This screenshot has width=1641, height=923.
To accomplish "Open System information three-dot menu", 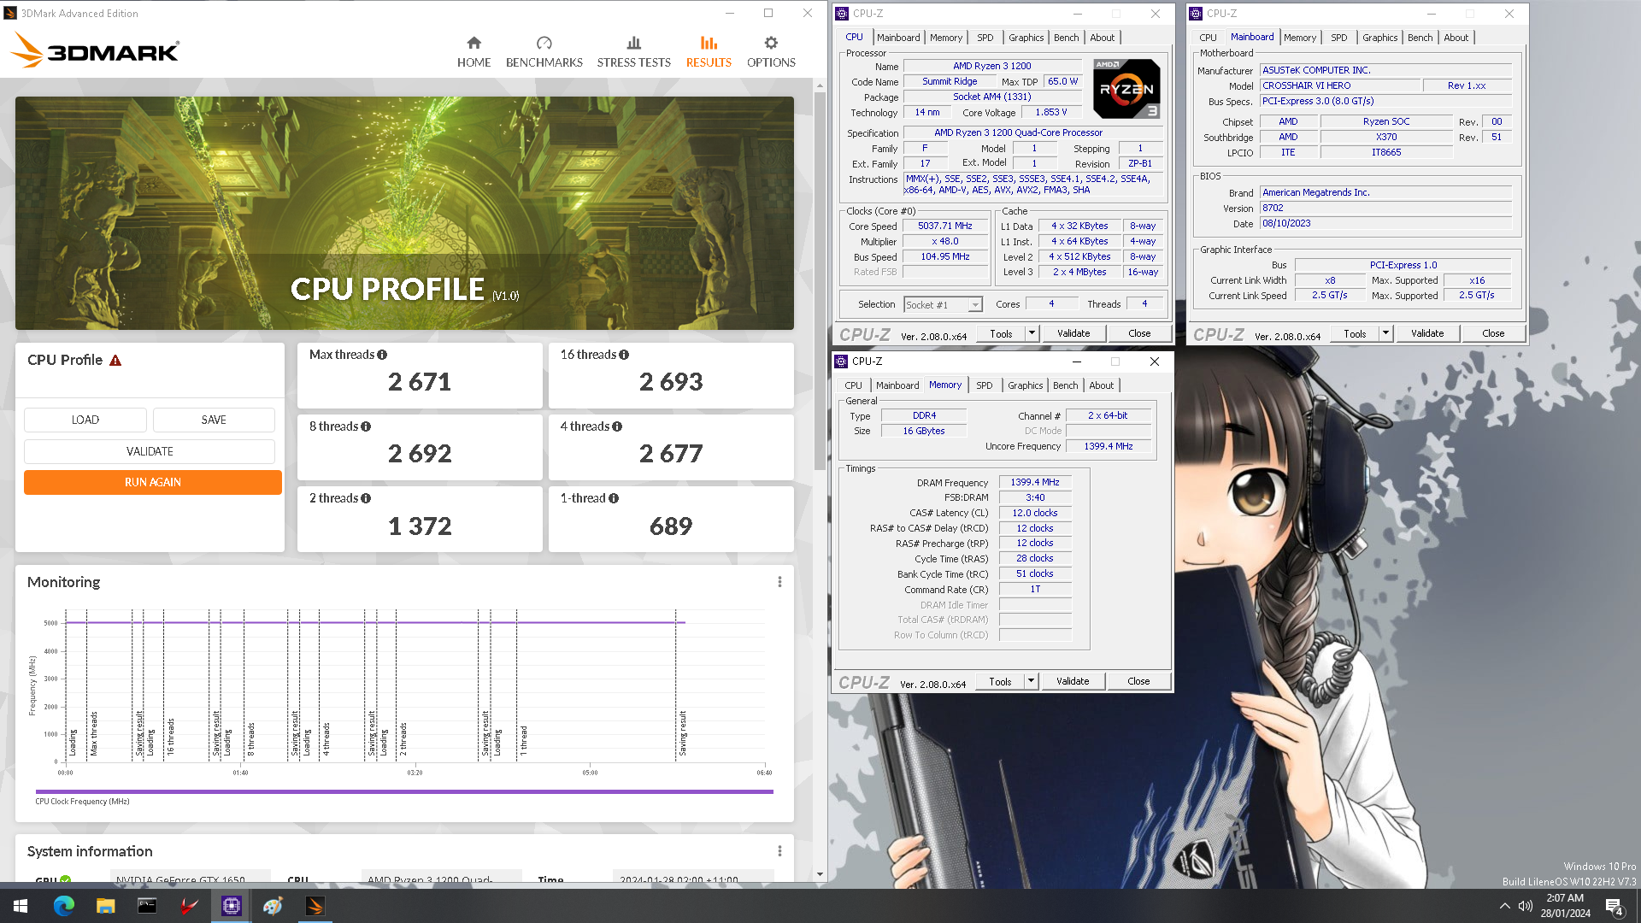I will [779, 851].
